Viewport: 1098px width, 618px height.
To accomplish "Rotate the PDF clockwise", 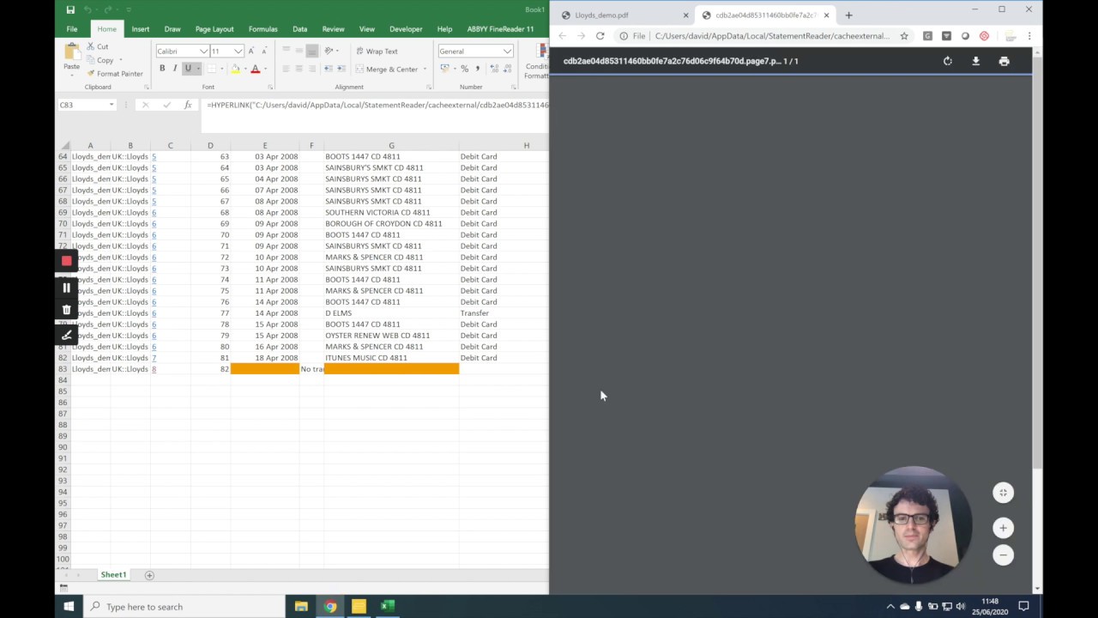I will (x=947, y=61).
